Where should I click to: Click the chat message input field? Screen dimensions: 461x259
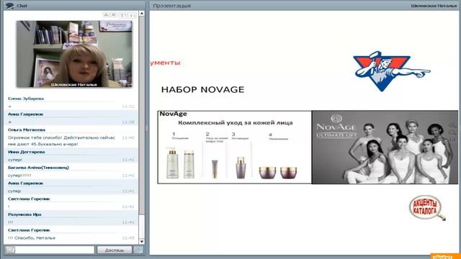[x=55, y=250]
